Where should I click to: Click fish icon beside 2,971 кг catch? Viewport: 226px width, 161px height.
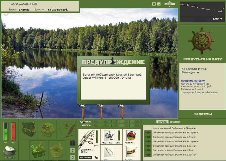point(148,146)
